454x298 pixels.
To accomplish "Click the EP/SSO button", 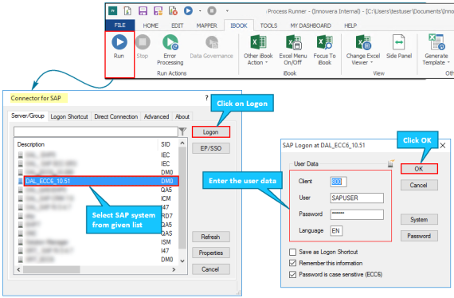I will pos(211,148).
